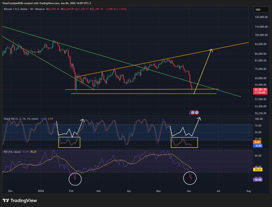The width and height of the screenshot is (272, 207).
Task: Click the Aug label on time axis
Action: click(248, 191)
